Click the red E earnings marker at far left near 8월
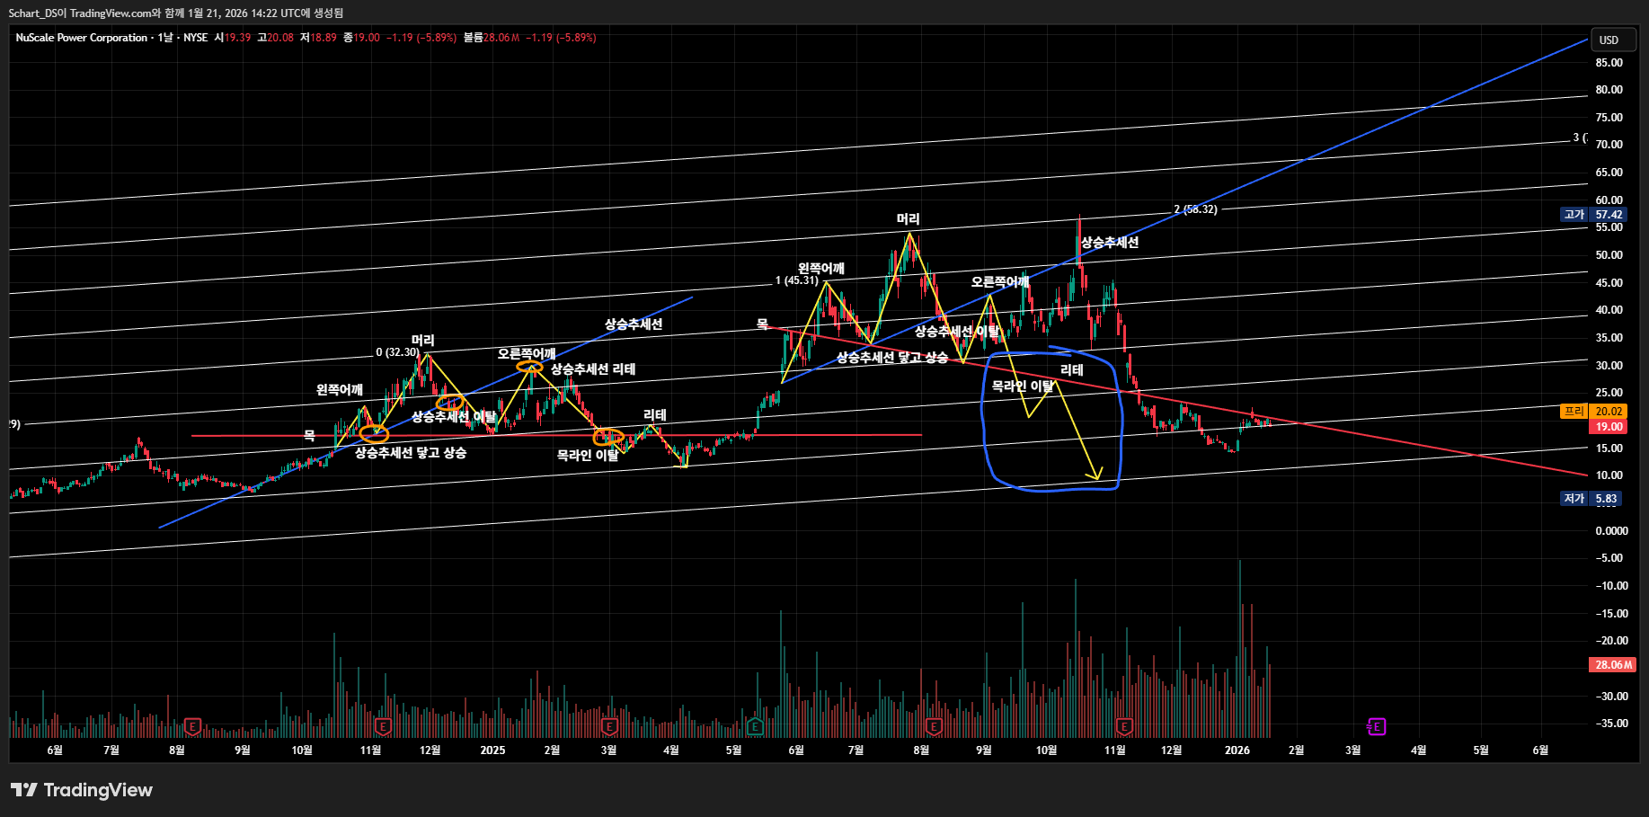Viewport: 1649px width, 817px height. 191,726
